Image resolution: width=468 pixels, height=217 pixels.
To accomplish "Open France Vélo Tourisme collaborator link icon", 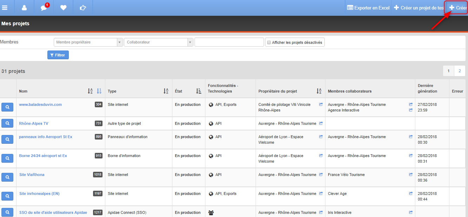I will coord(411,175).
